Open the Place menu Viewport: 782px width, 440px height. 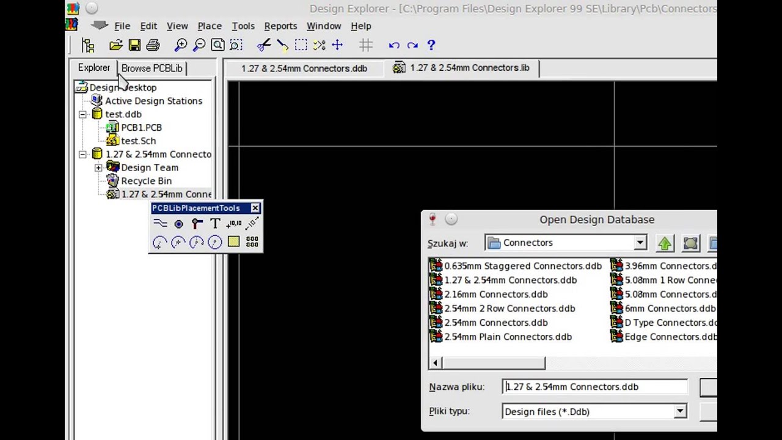tap(210, 26)
